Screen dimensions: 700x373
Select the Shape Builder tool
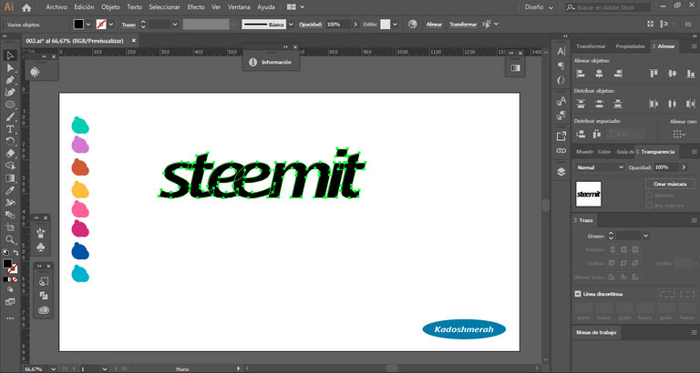tap(10, 166)
